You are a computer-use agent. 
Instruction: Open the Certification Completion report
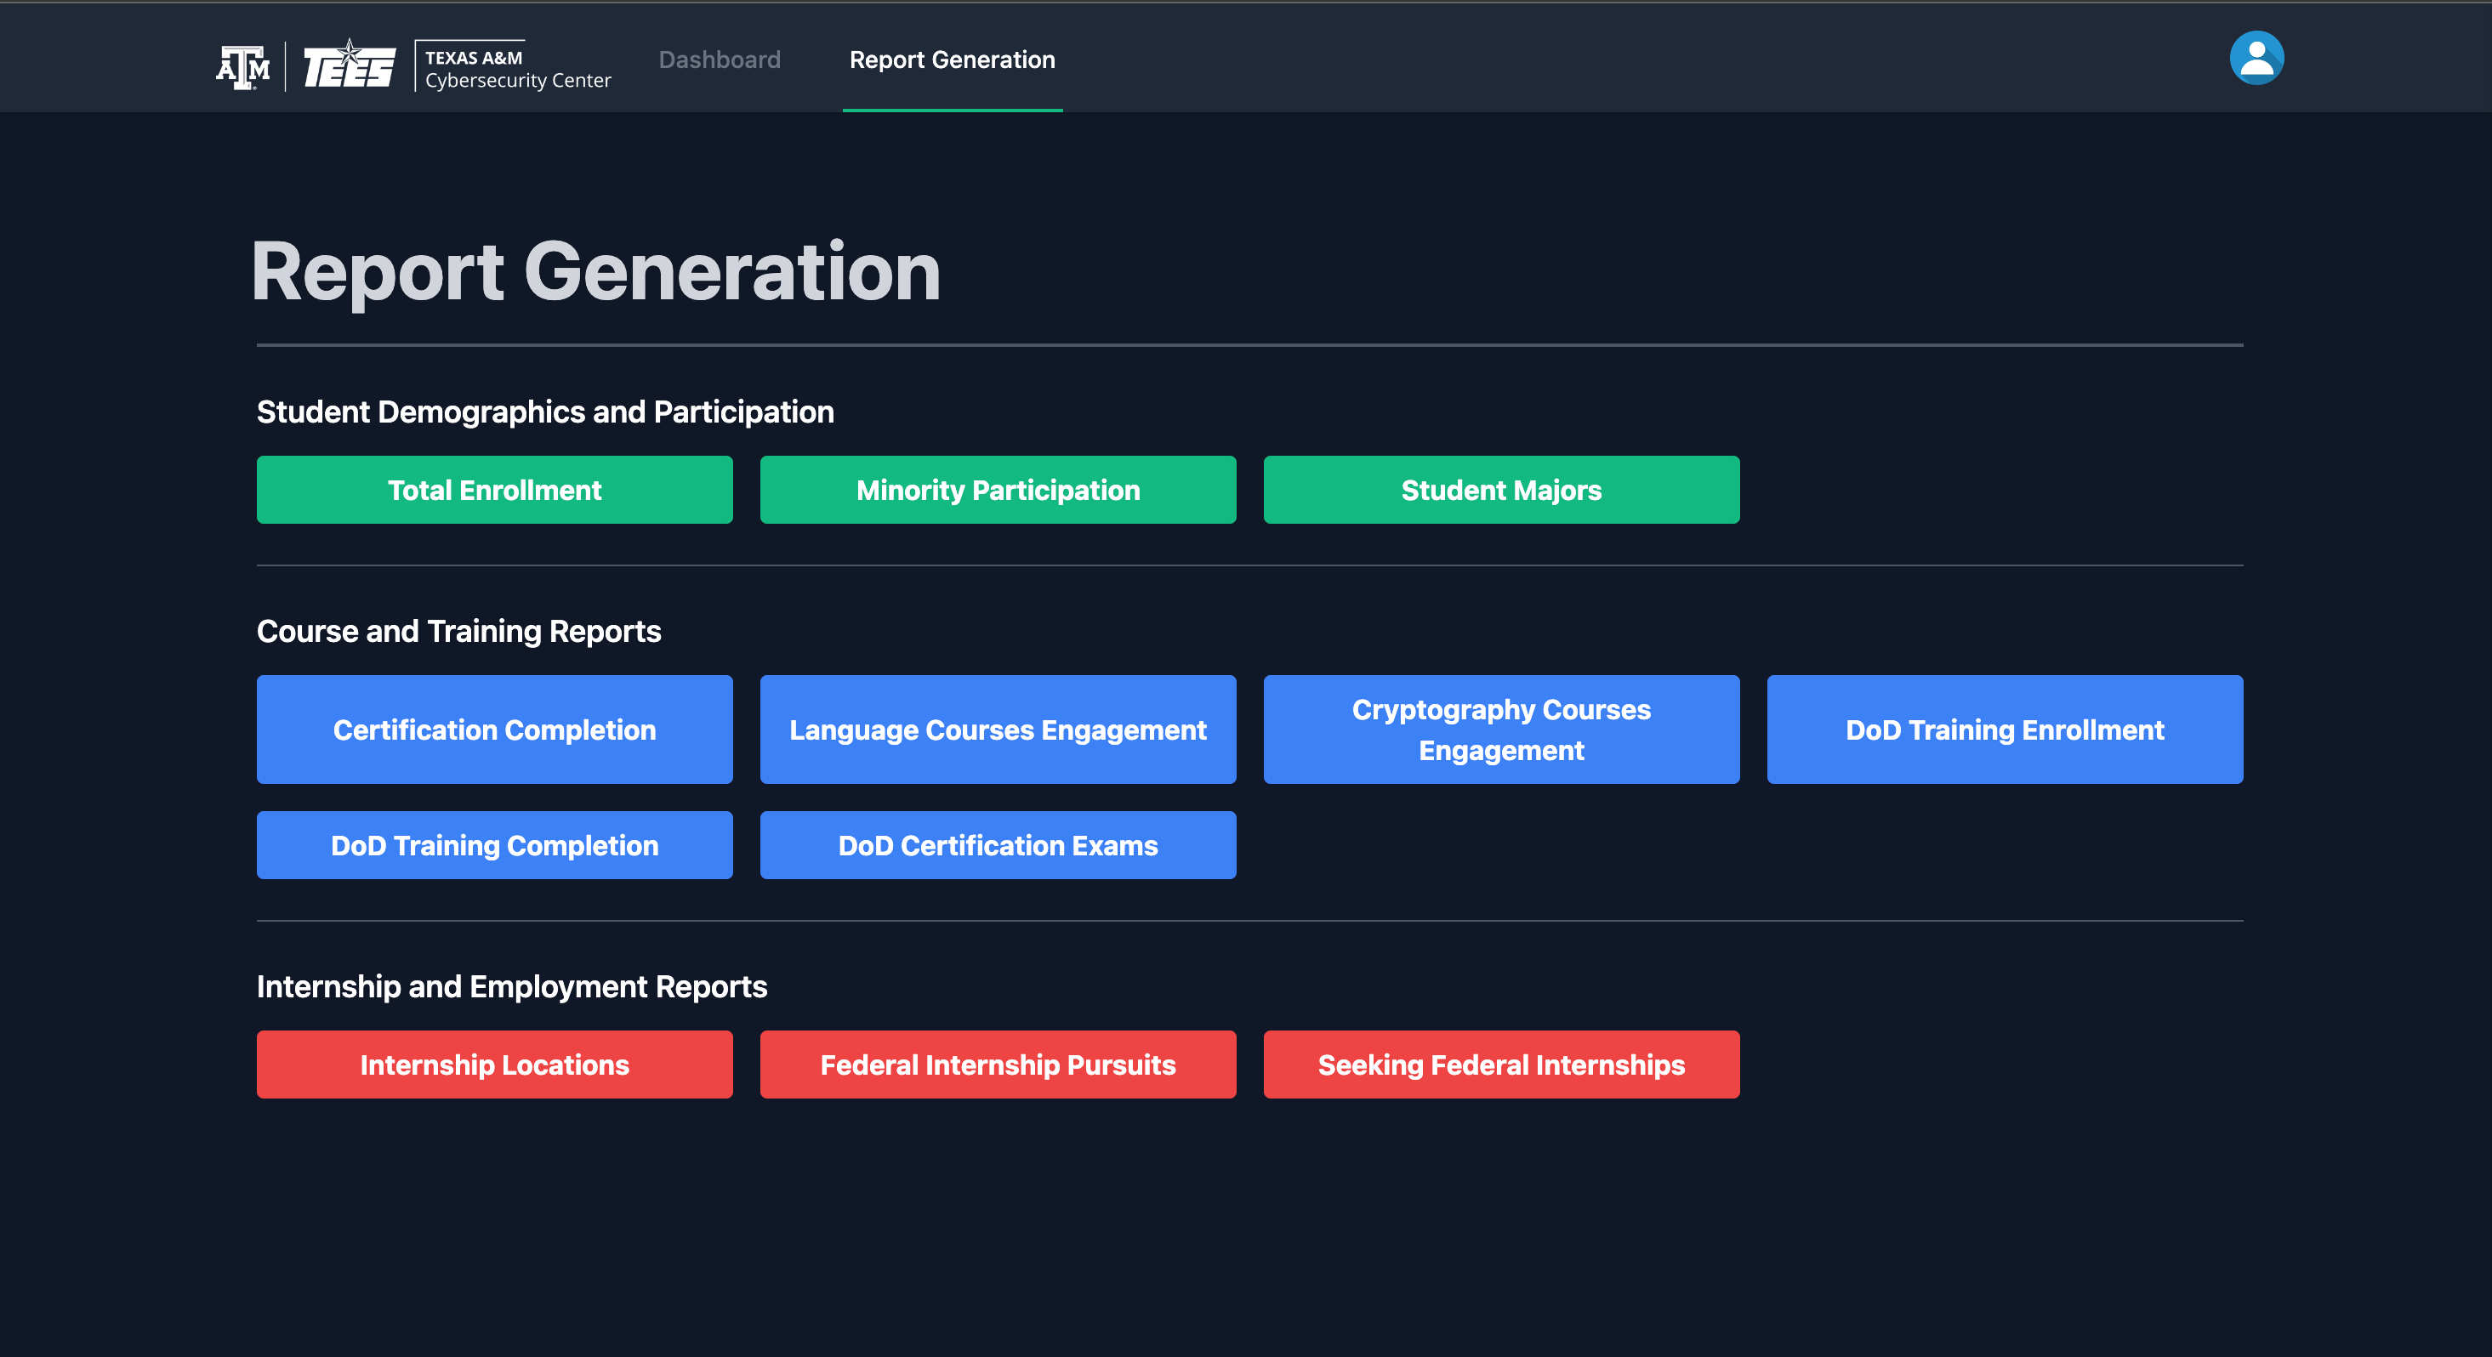point(494,730)
